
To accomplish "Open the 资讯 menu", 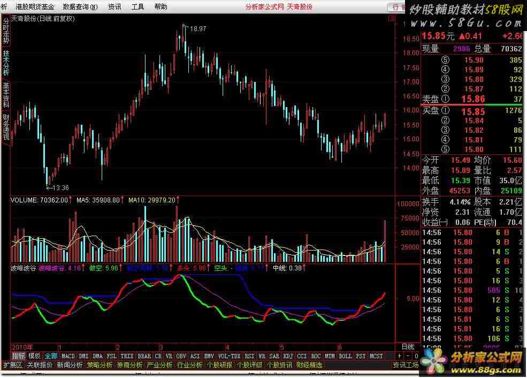I will 114,7.
